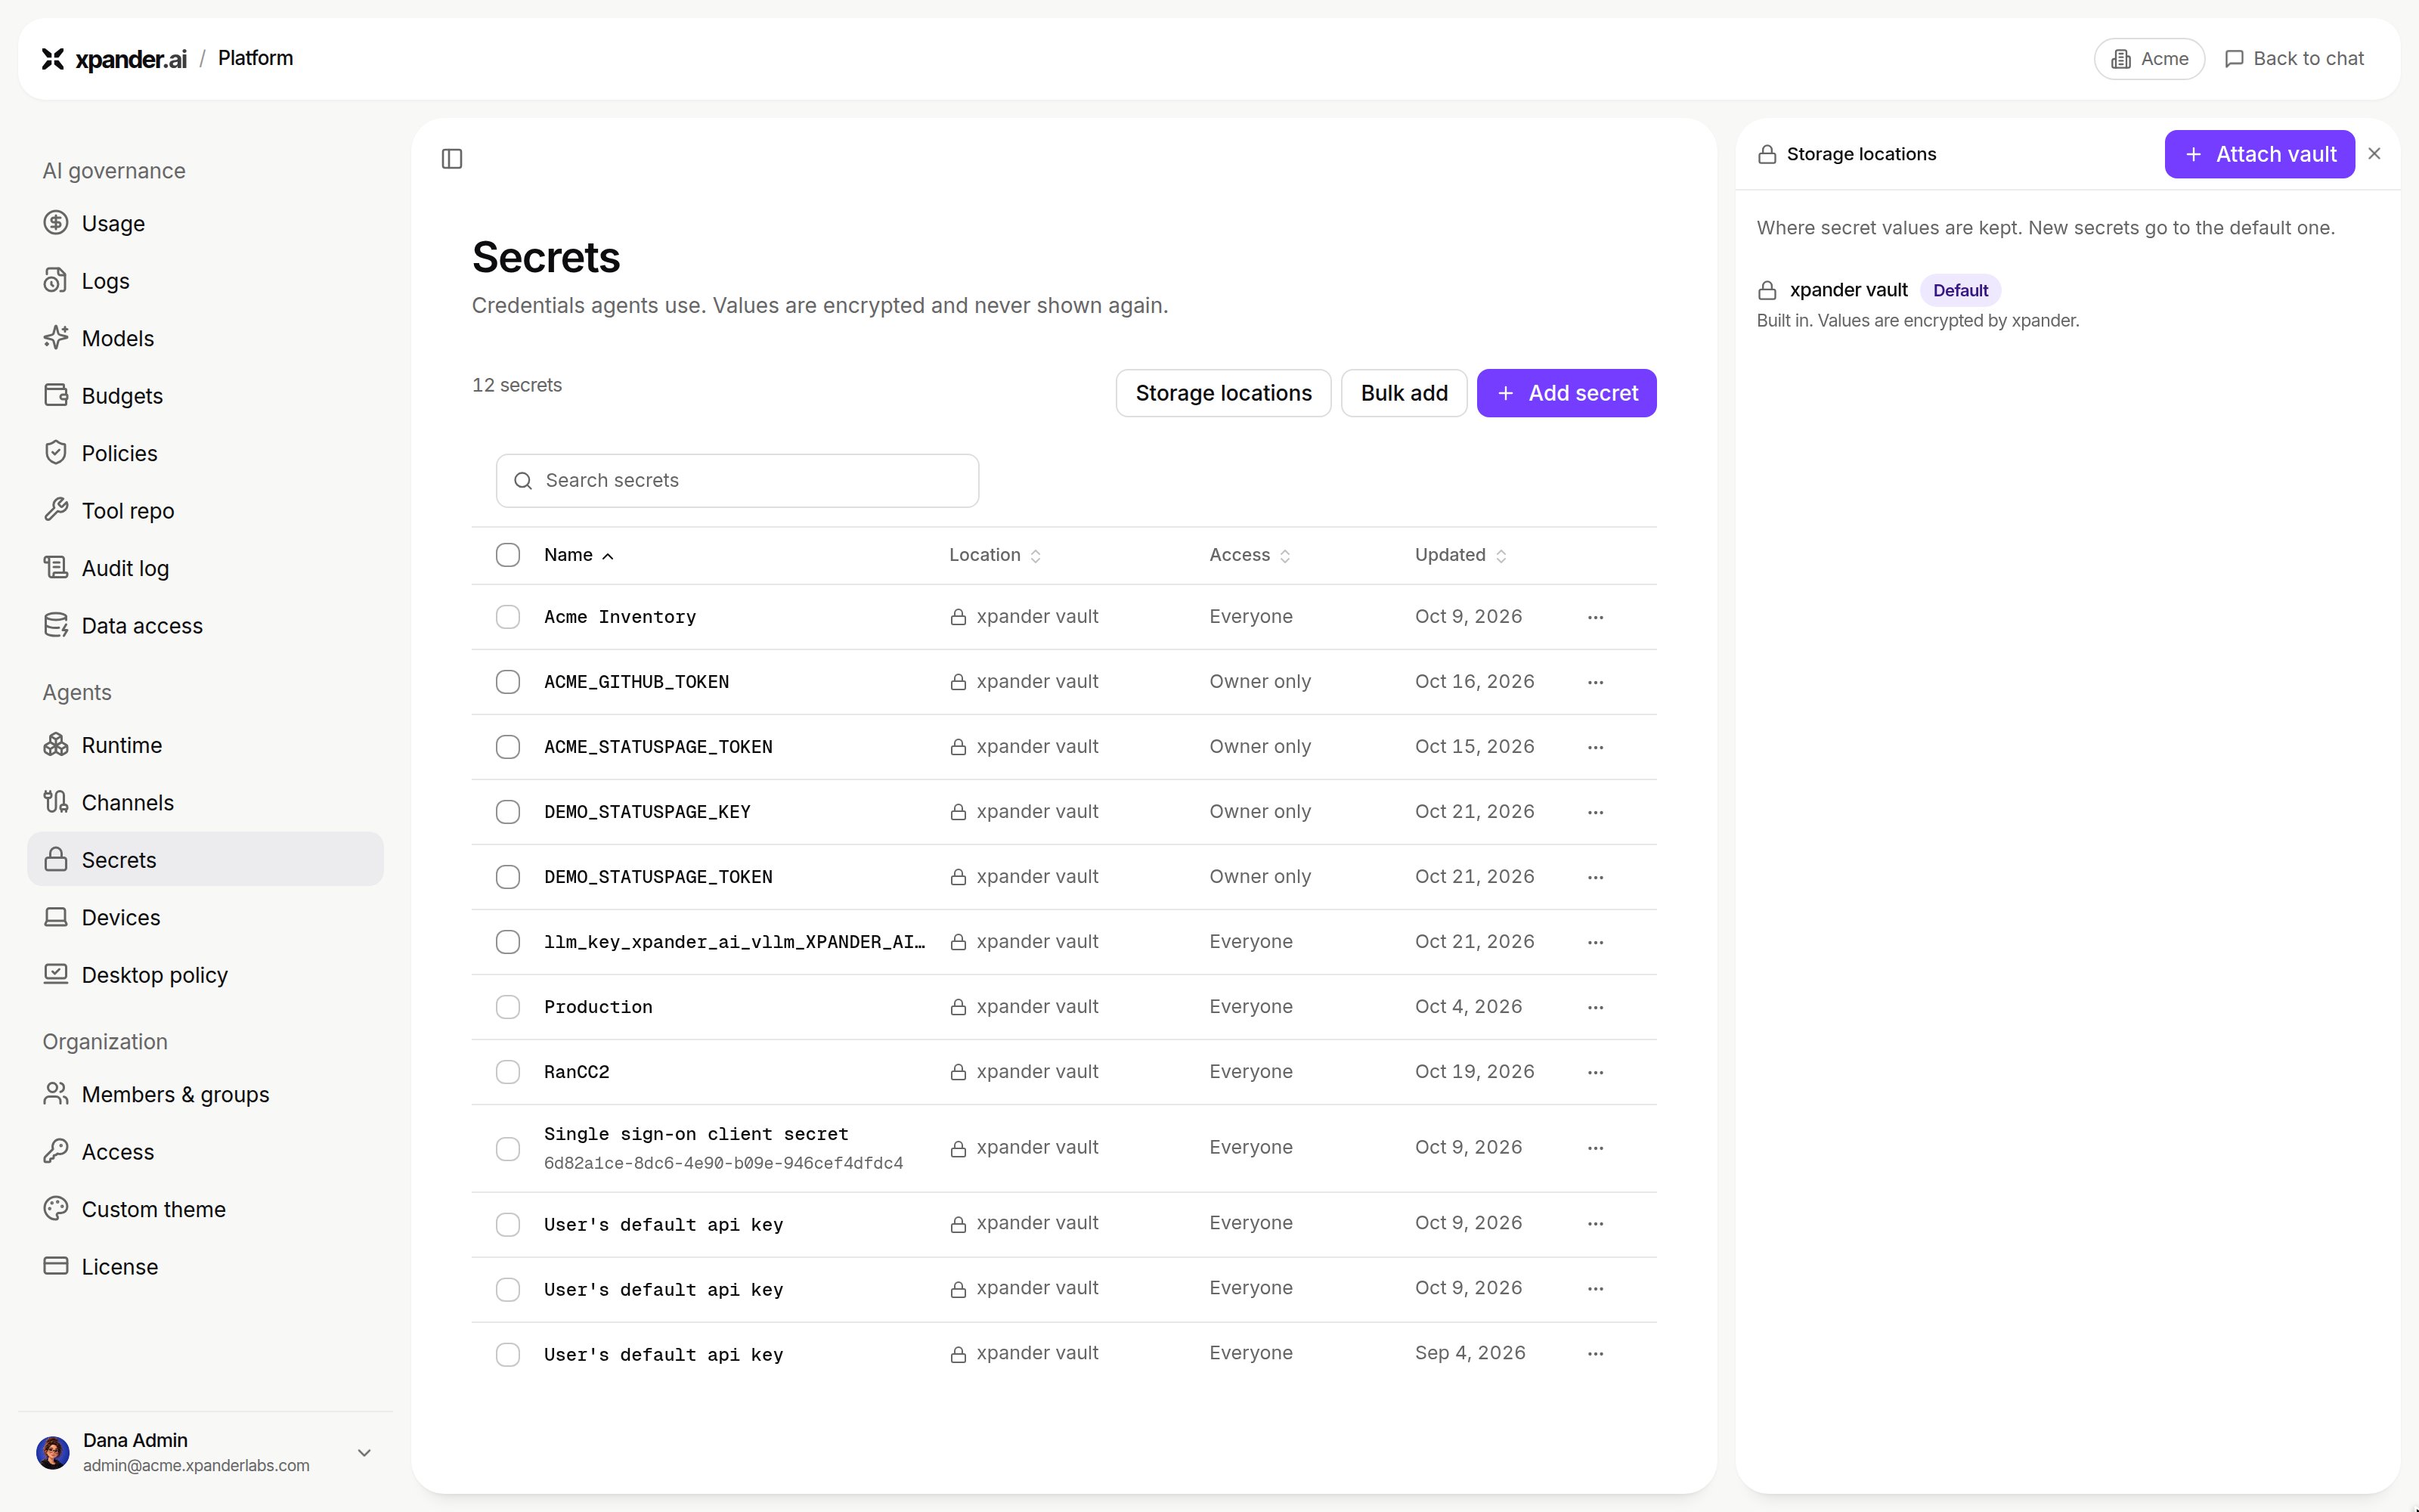Navigate to Audit log
The image size is (2419, 1512).
click(x=205, y=568)
